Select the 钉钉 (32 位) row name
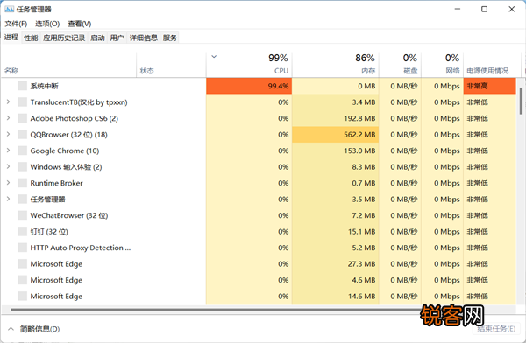Image resolution: width=526 pixels, height=343 pixels. pyautogui.click(x=49, y=232)
